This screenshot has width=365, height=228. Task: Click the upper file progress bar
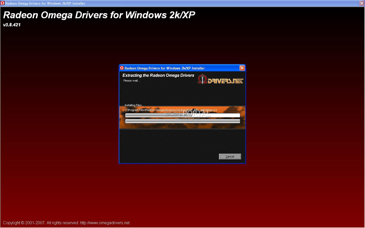(182, 115)
